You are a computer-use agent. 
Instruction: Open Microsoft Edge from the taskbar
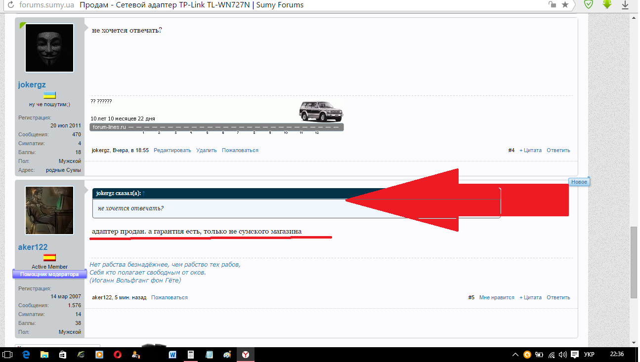coord(26,354)
